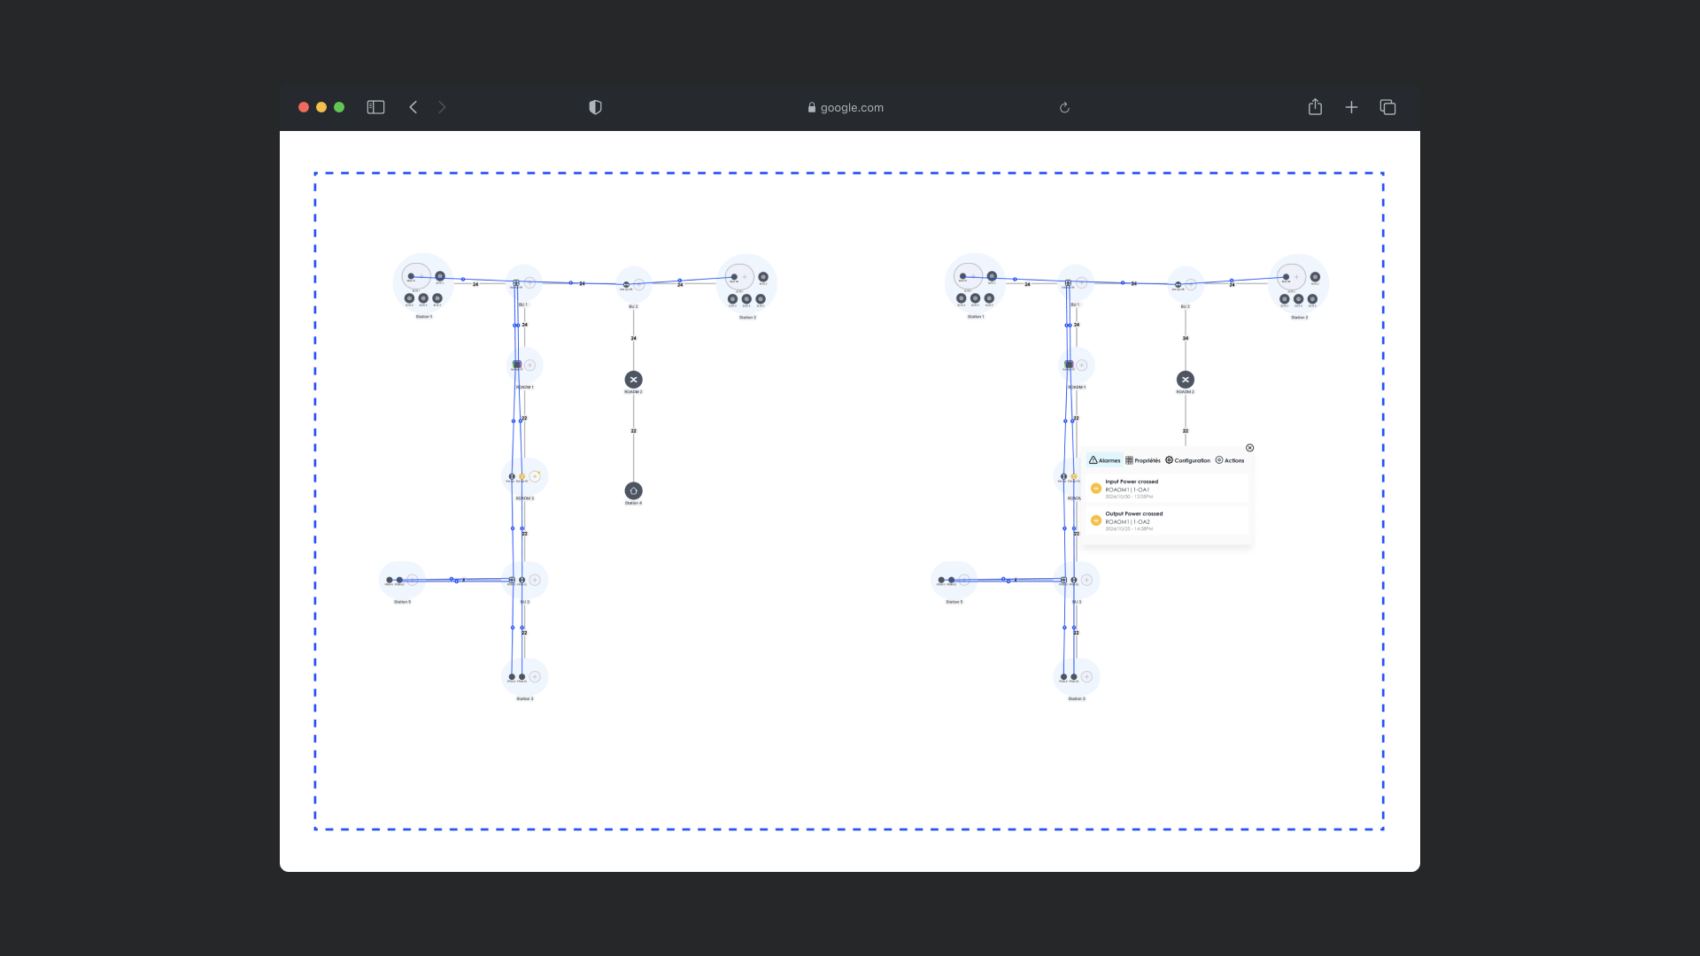Close the alarm popup panel
The image size is (1700, 956).
pos(1249,448)
